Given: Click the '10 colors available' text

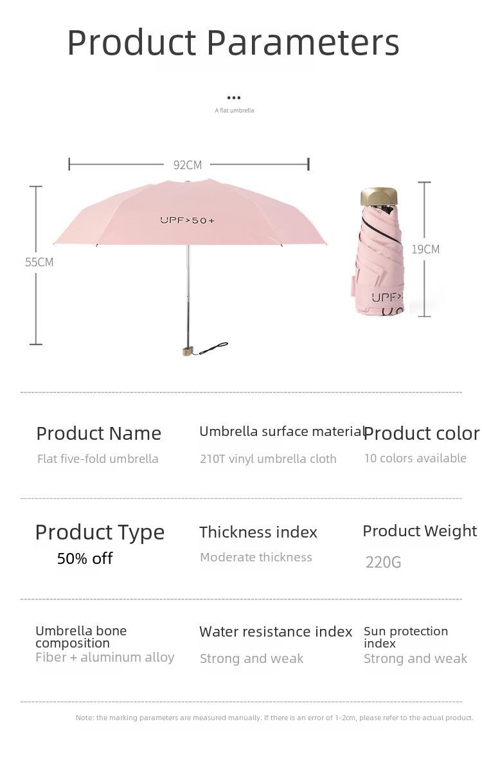Looking at the screenshot, I should click(415, 458).
